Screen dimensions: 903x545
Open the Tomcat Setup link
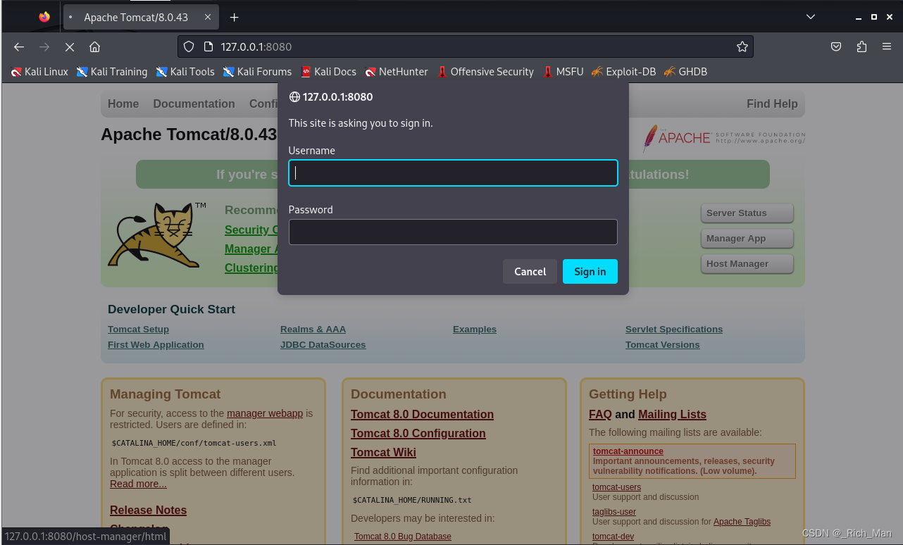[138, 329]
